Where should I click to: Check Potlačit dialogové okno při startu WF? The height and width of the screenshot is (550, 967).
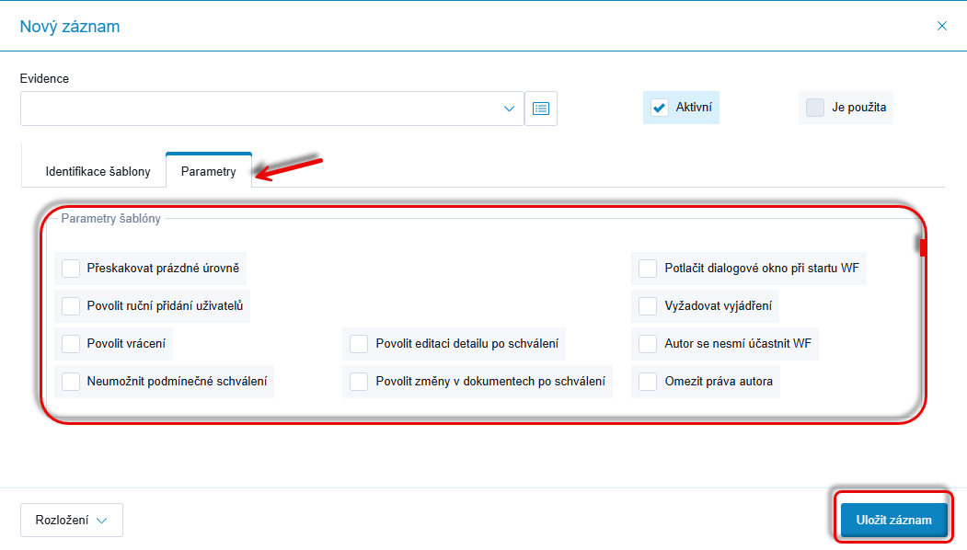(x=648, y=269)
